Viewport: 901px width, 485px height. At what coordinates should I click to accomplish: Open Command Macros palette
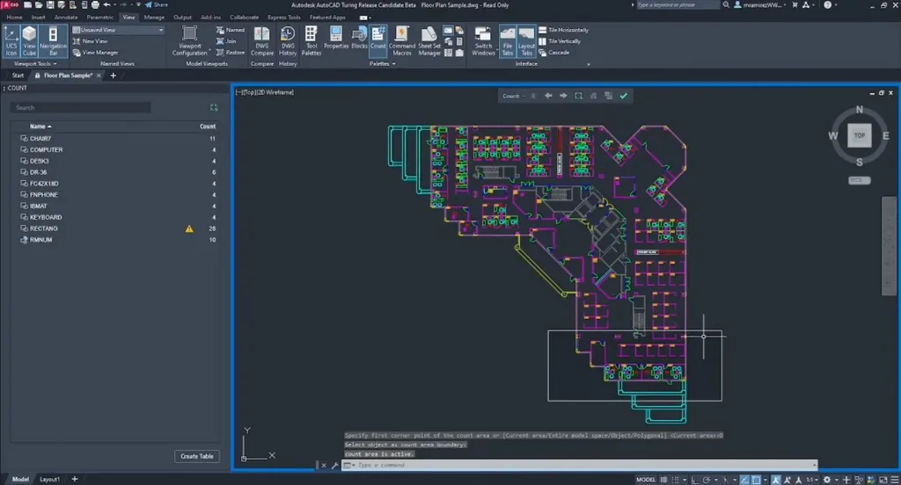[x=401, y=40]
